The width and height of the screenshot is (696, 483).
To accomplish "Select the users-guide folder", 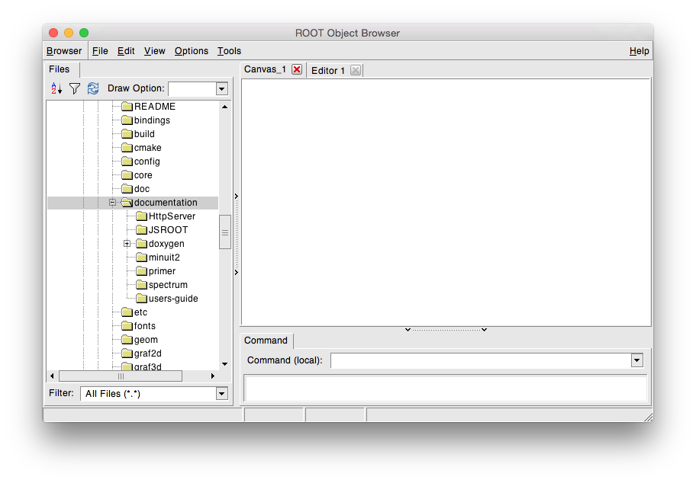I will point(172,299).
